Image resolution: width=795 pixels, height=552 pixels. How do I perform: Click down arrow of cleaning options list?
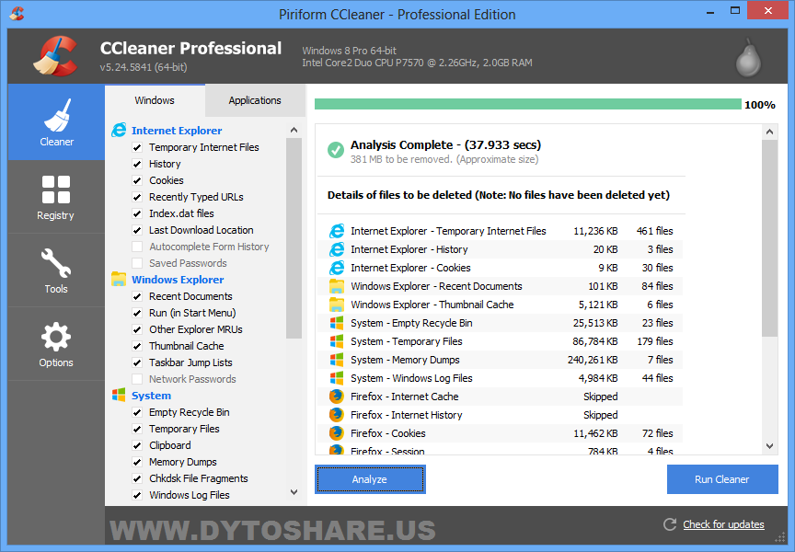[x=294, y=491]
